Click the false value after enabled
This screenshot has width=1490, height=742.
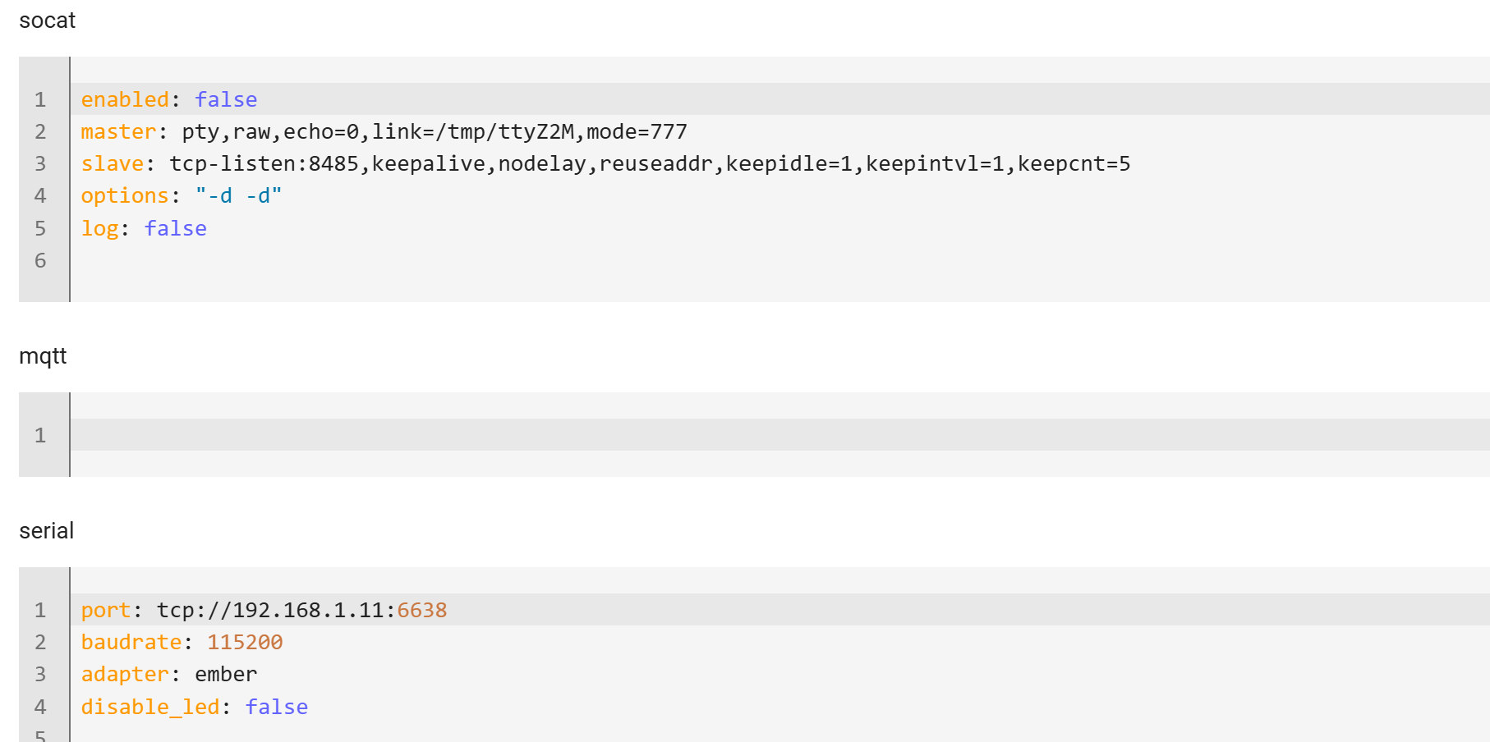226,99
